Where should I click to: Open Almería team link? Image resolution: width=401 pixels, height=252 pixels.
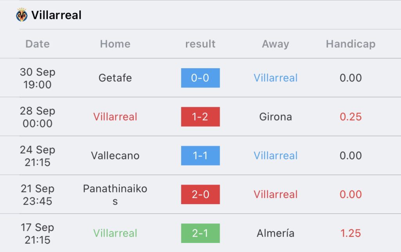(x=275, y=233)
